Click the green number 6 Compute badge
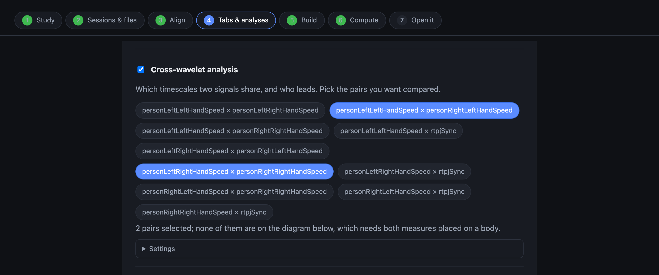Image resolution: width=659 pixels, height=275 pixels. (341, 20)
